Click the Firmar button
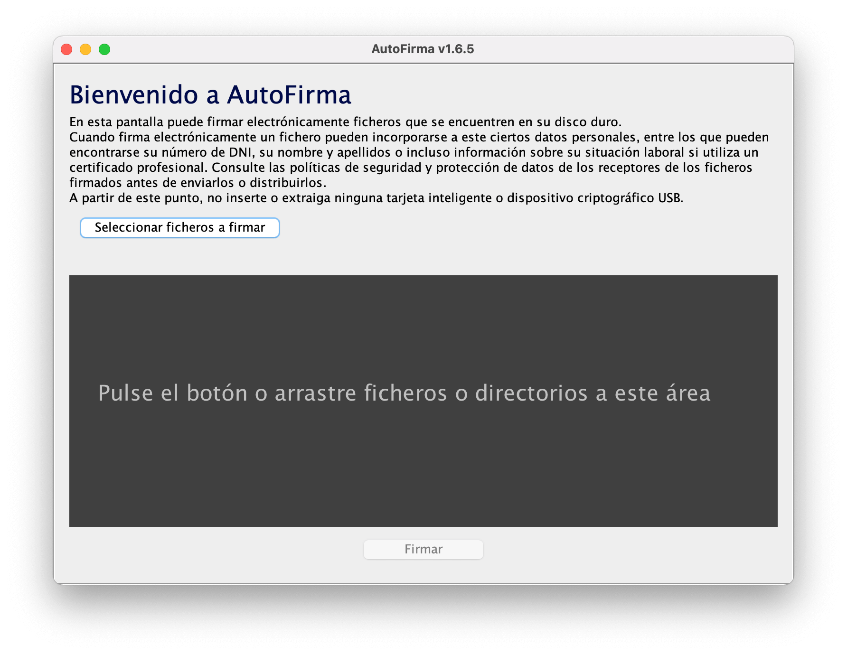 (x=423, y=549)
